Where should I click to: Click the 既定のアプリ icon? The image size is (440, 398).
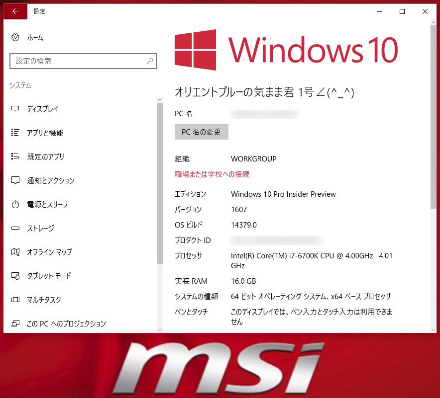(15, 157)
